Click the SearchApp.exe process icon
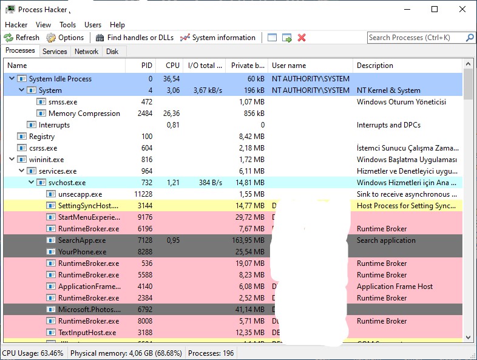This screenshot has height=360, width=477. 51,240
